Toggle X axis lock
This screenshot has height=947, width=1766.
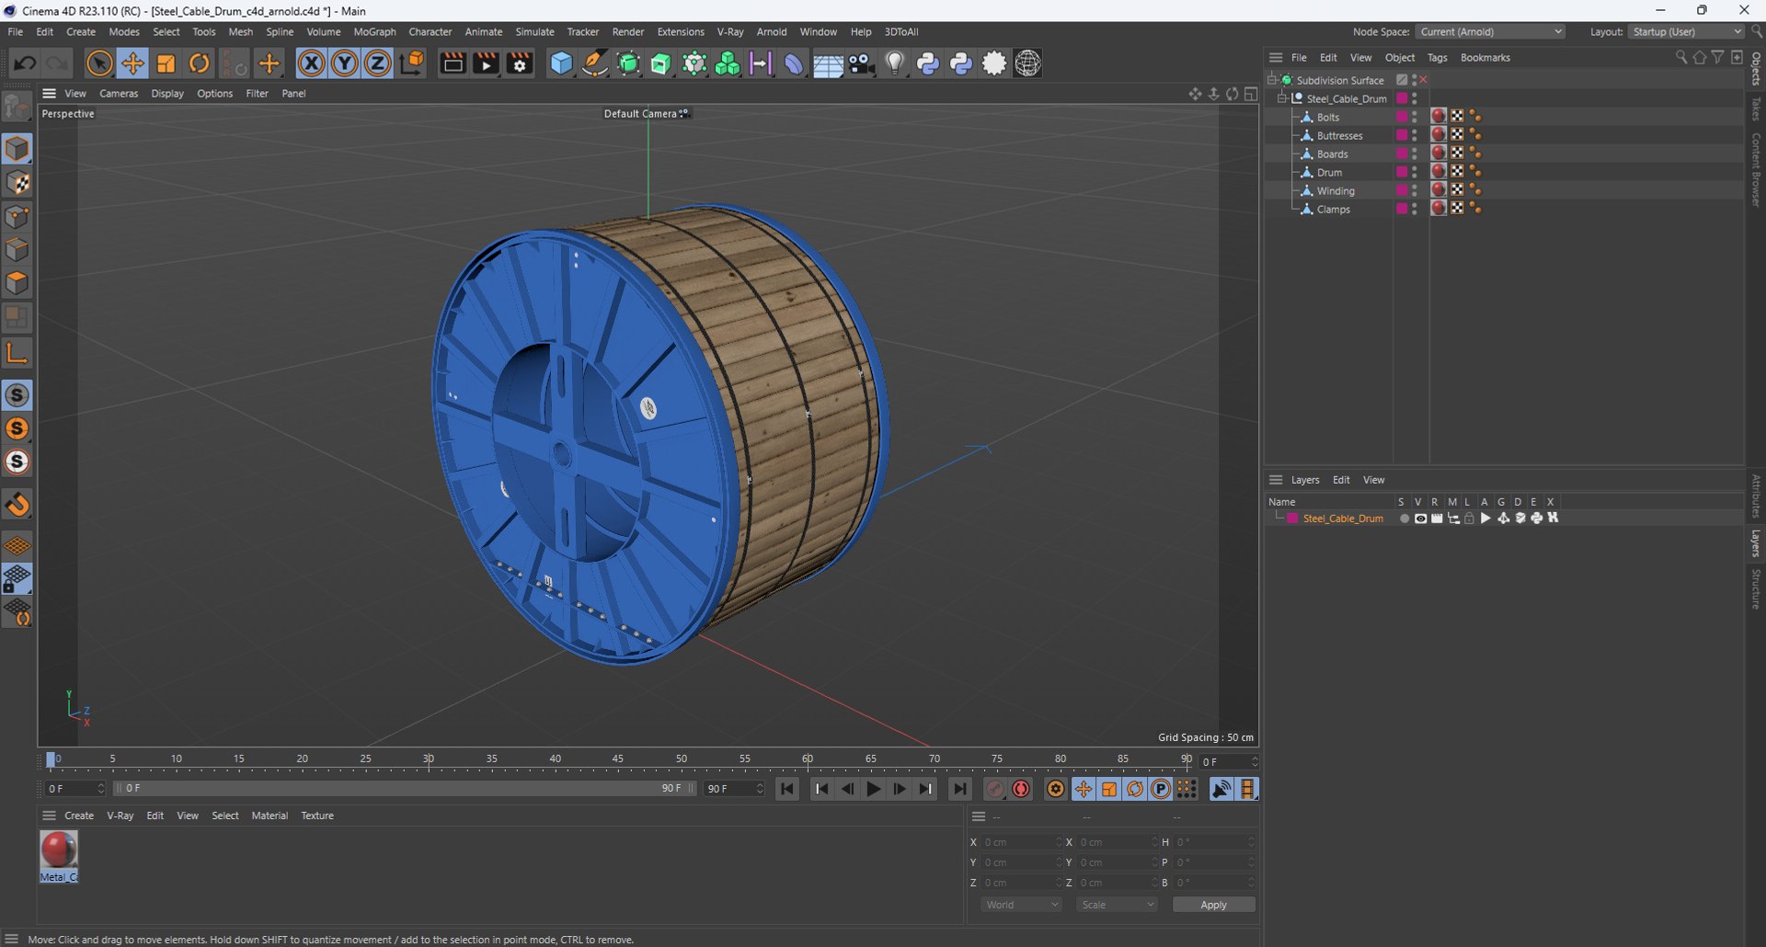coord(312,63)
